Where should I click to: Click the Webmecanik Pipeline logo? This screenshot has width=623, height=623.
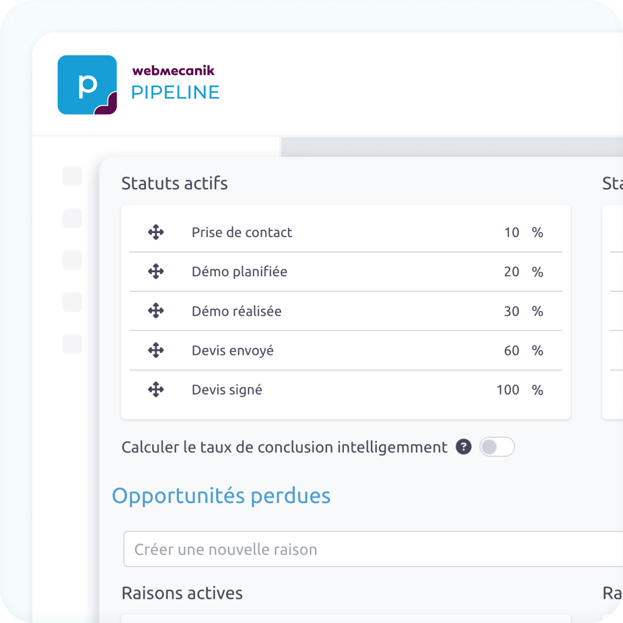tap(87, 84)
